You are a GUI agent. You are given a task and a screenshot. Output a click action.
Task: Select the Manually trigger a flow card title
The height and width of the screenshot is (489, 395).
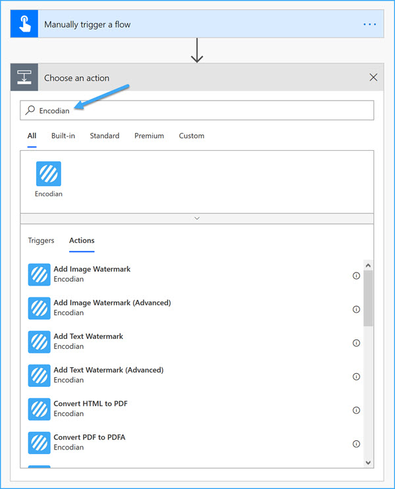tap(88, 24)
